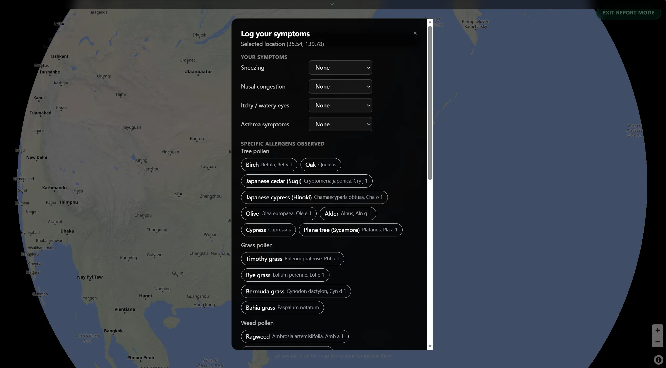Zoom in the map with plus icon
Viewport: 666px width, 368px height.
pos(657,330)
